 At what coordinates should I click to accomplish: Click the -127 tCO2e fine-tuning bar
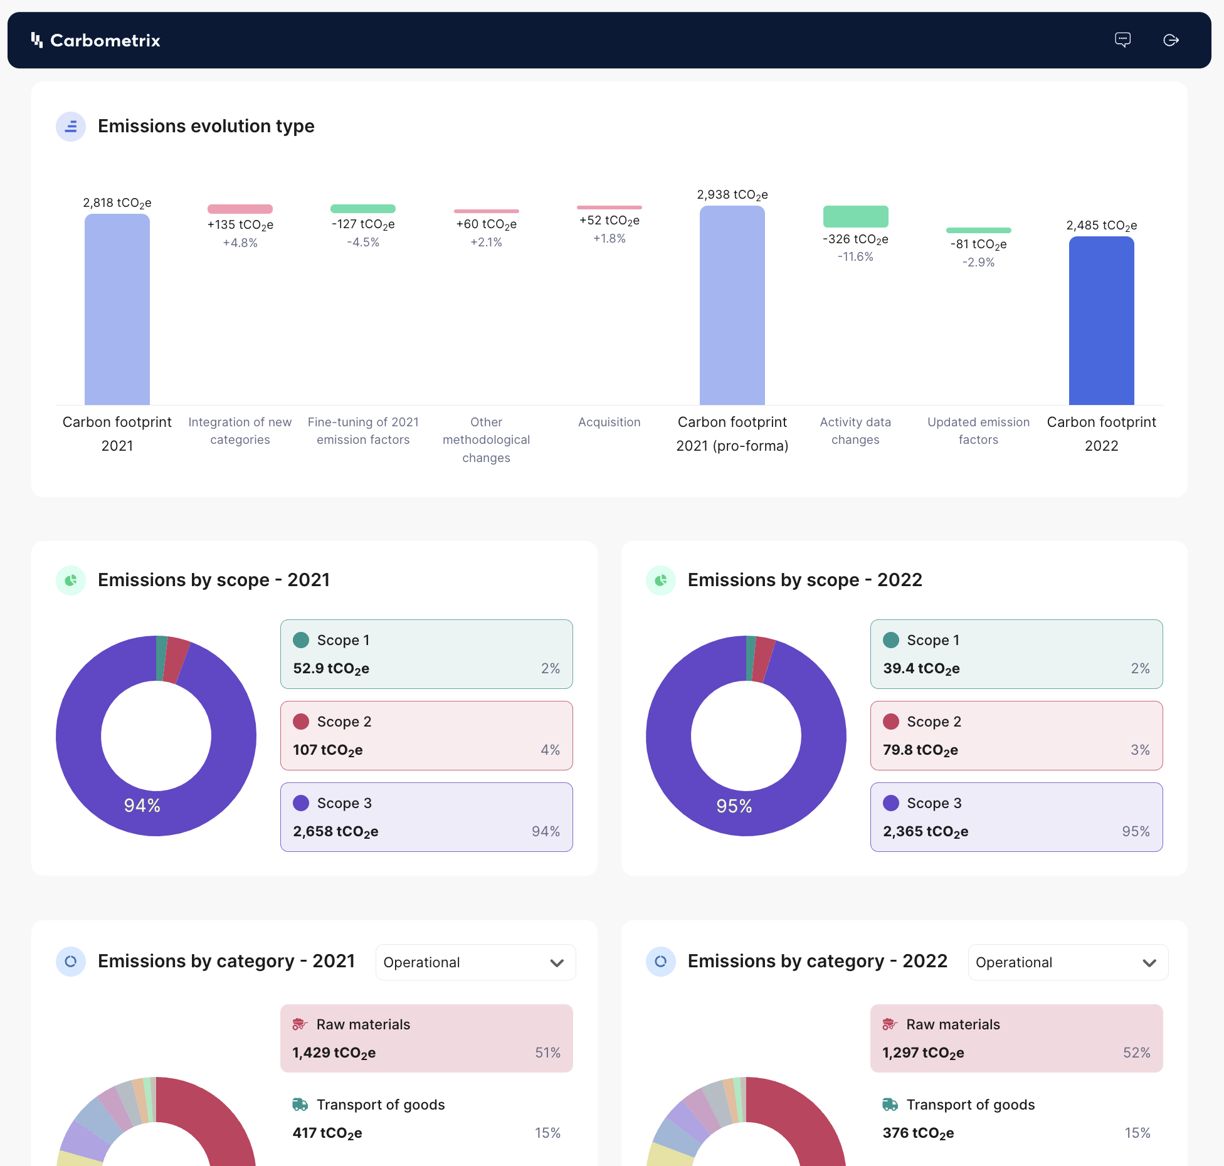363,209
